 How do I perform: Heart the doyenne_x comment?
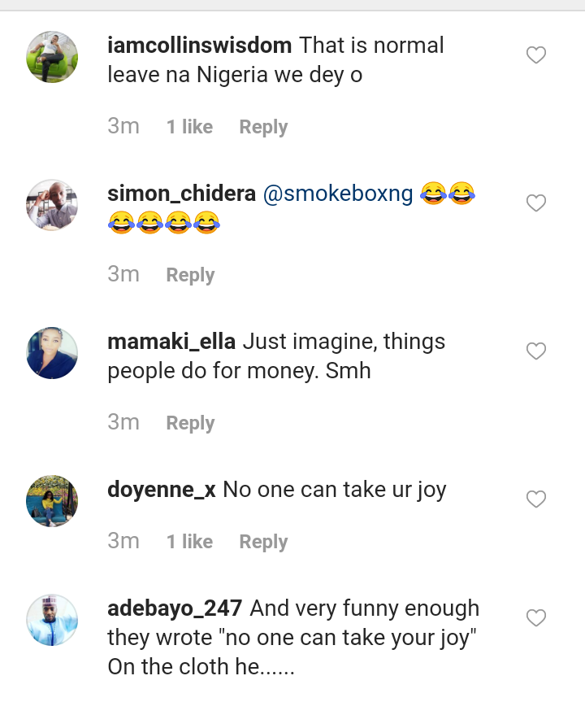[x=536, y=499]
